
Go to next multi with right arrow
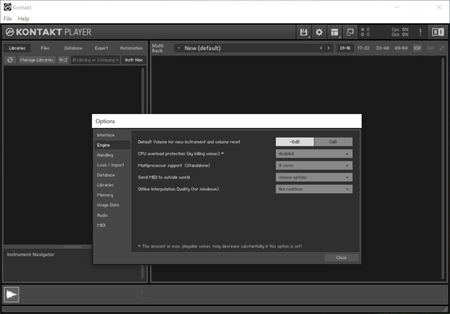tap(329, 48)
